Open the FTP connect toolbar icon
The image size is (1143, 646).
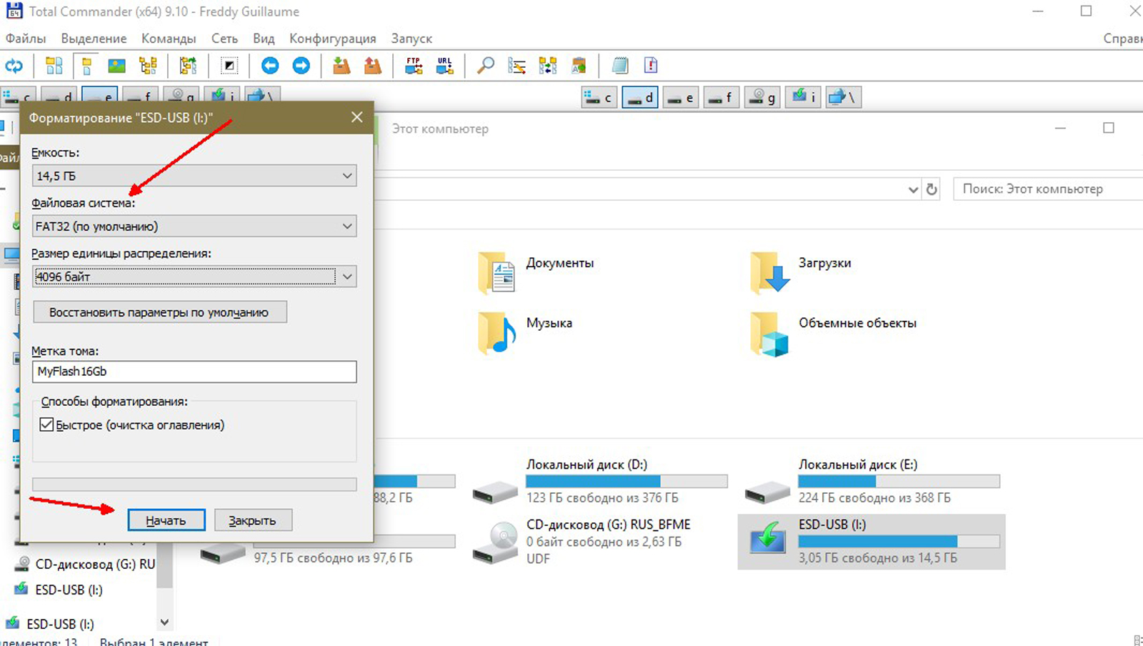(x=414, y=66)
